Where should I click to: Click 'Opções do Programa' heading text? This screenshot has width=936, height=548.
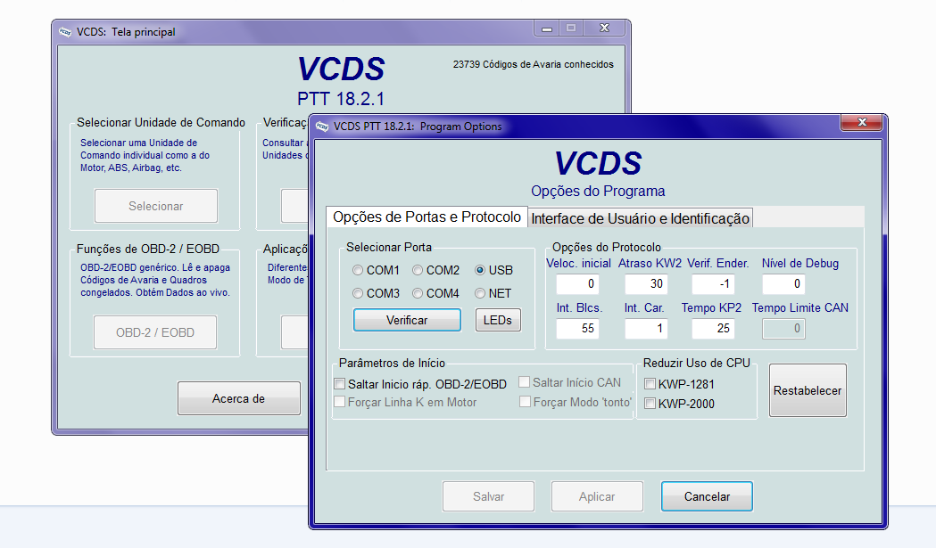[598, 191]
